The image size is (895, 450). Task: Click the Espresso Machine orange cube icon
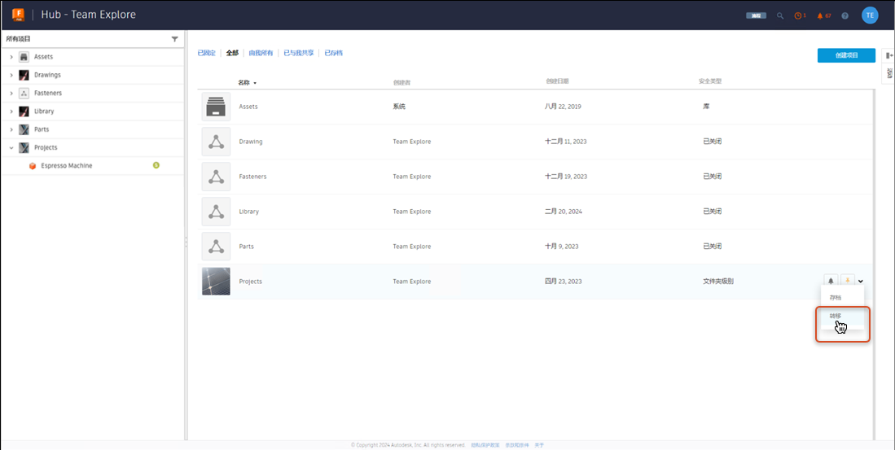pos(33,166)
